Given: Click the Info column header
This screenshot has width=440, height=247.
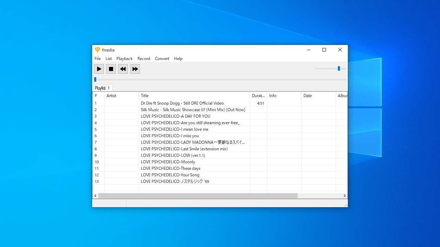Looking at the screenshot, I should point(284,96).
